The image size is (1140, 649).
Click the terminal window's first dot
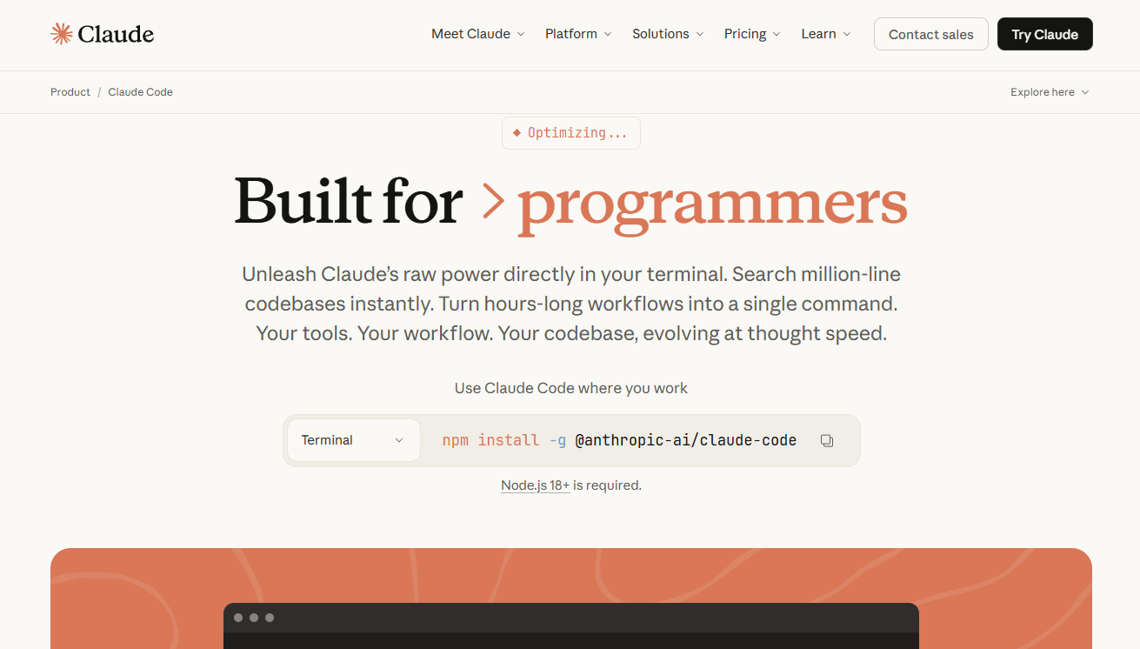(x=238, y=618)
